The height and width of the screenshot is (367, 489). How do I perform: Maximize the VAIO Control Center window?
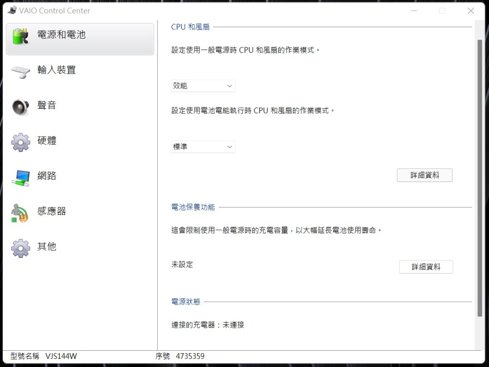tap(442, 10)
